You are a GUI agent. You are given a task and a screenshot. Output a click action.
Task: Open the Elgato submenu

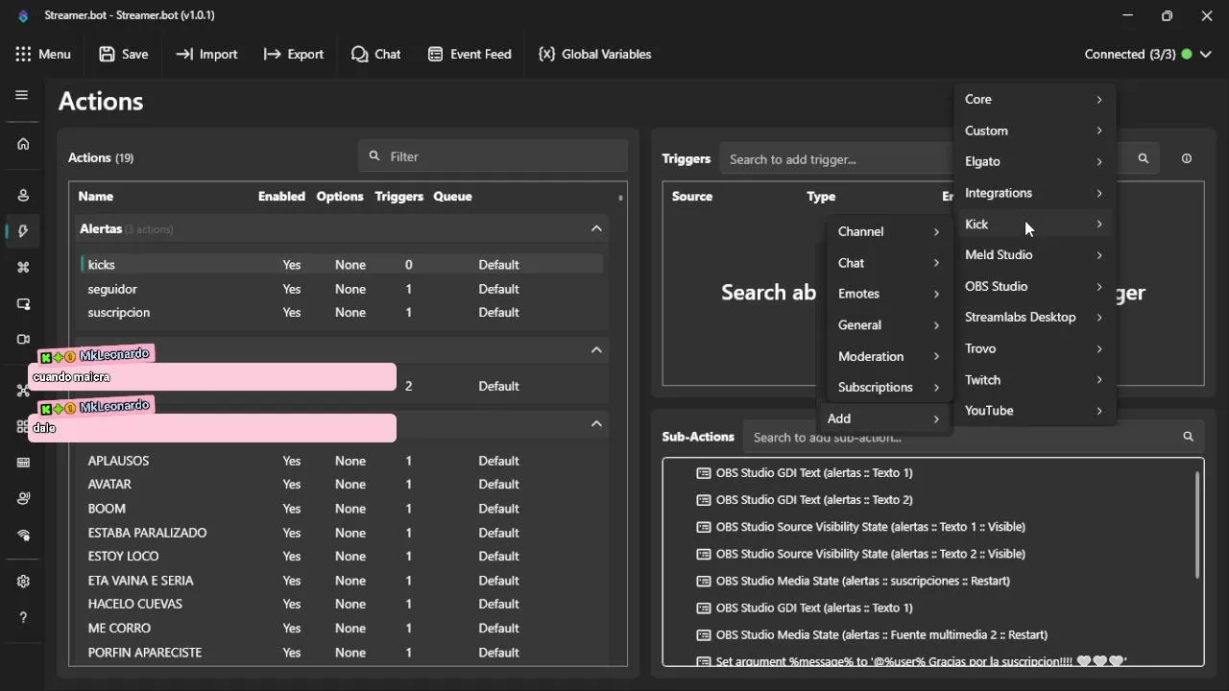(1034, 161)
